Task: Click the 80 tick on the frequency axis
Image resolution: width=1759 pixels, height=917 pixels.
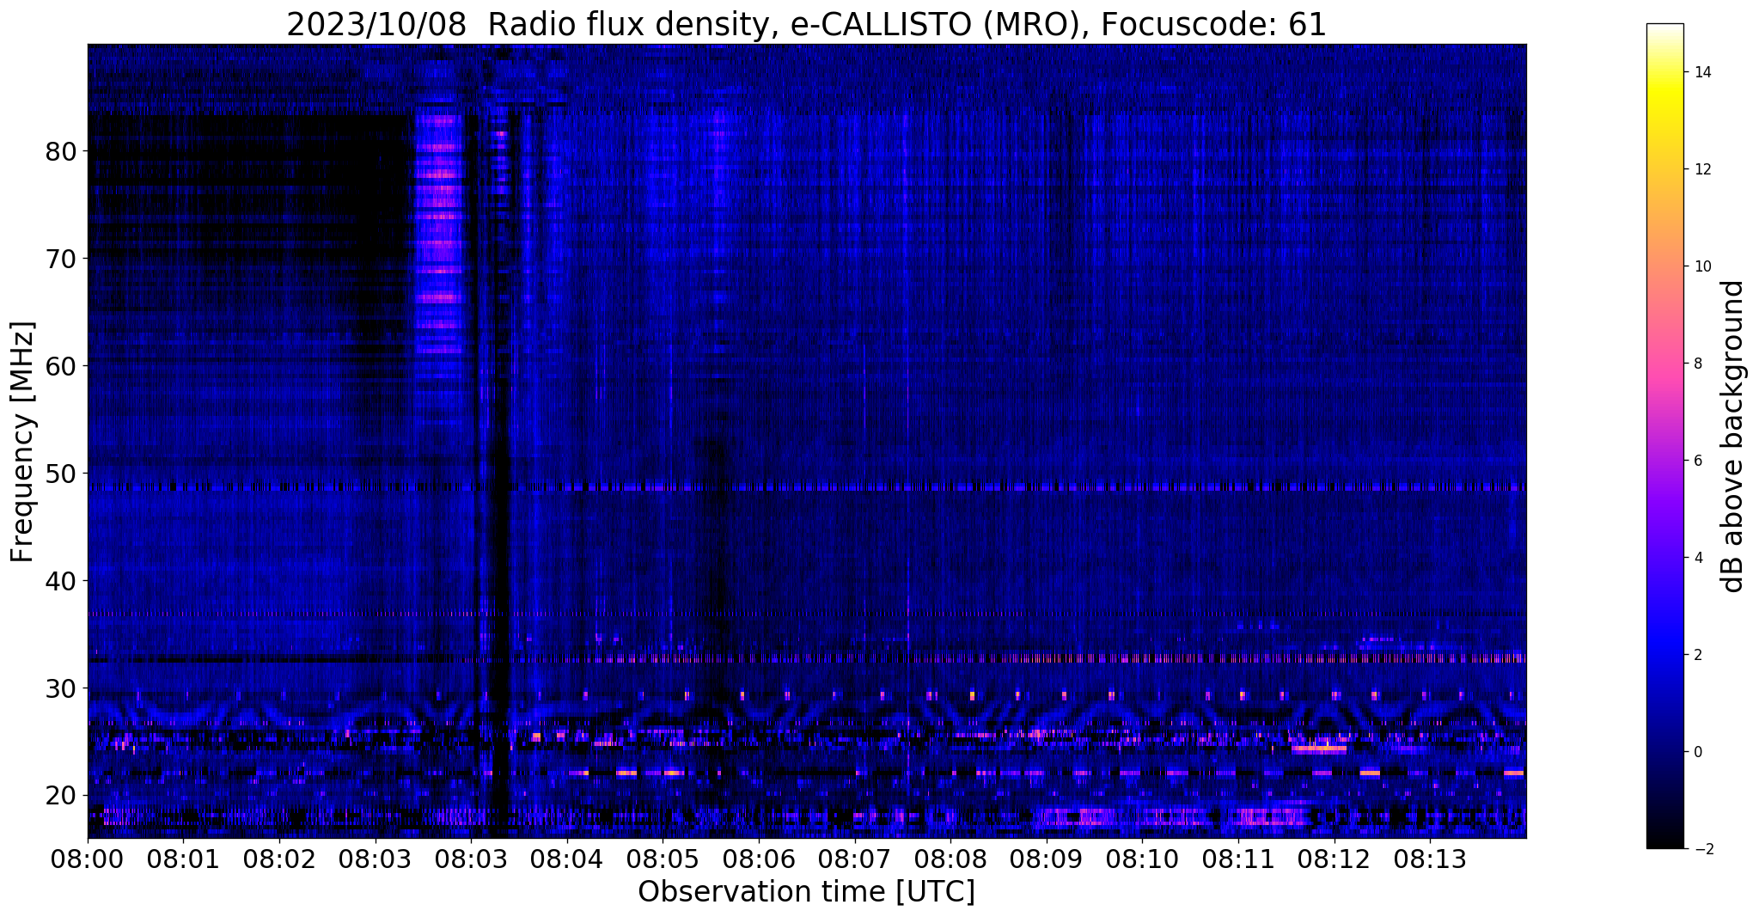Action: pyautogui.click(x=60, y=151)
